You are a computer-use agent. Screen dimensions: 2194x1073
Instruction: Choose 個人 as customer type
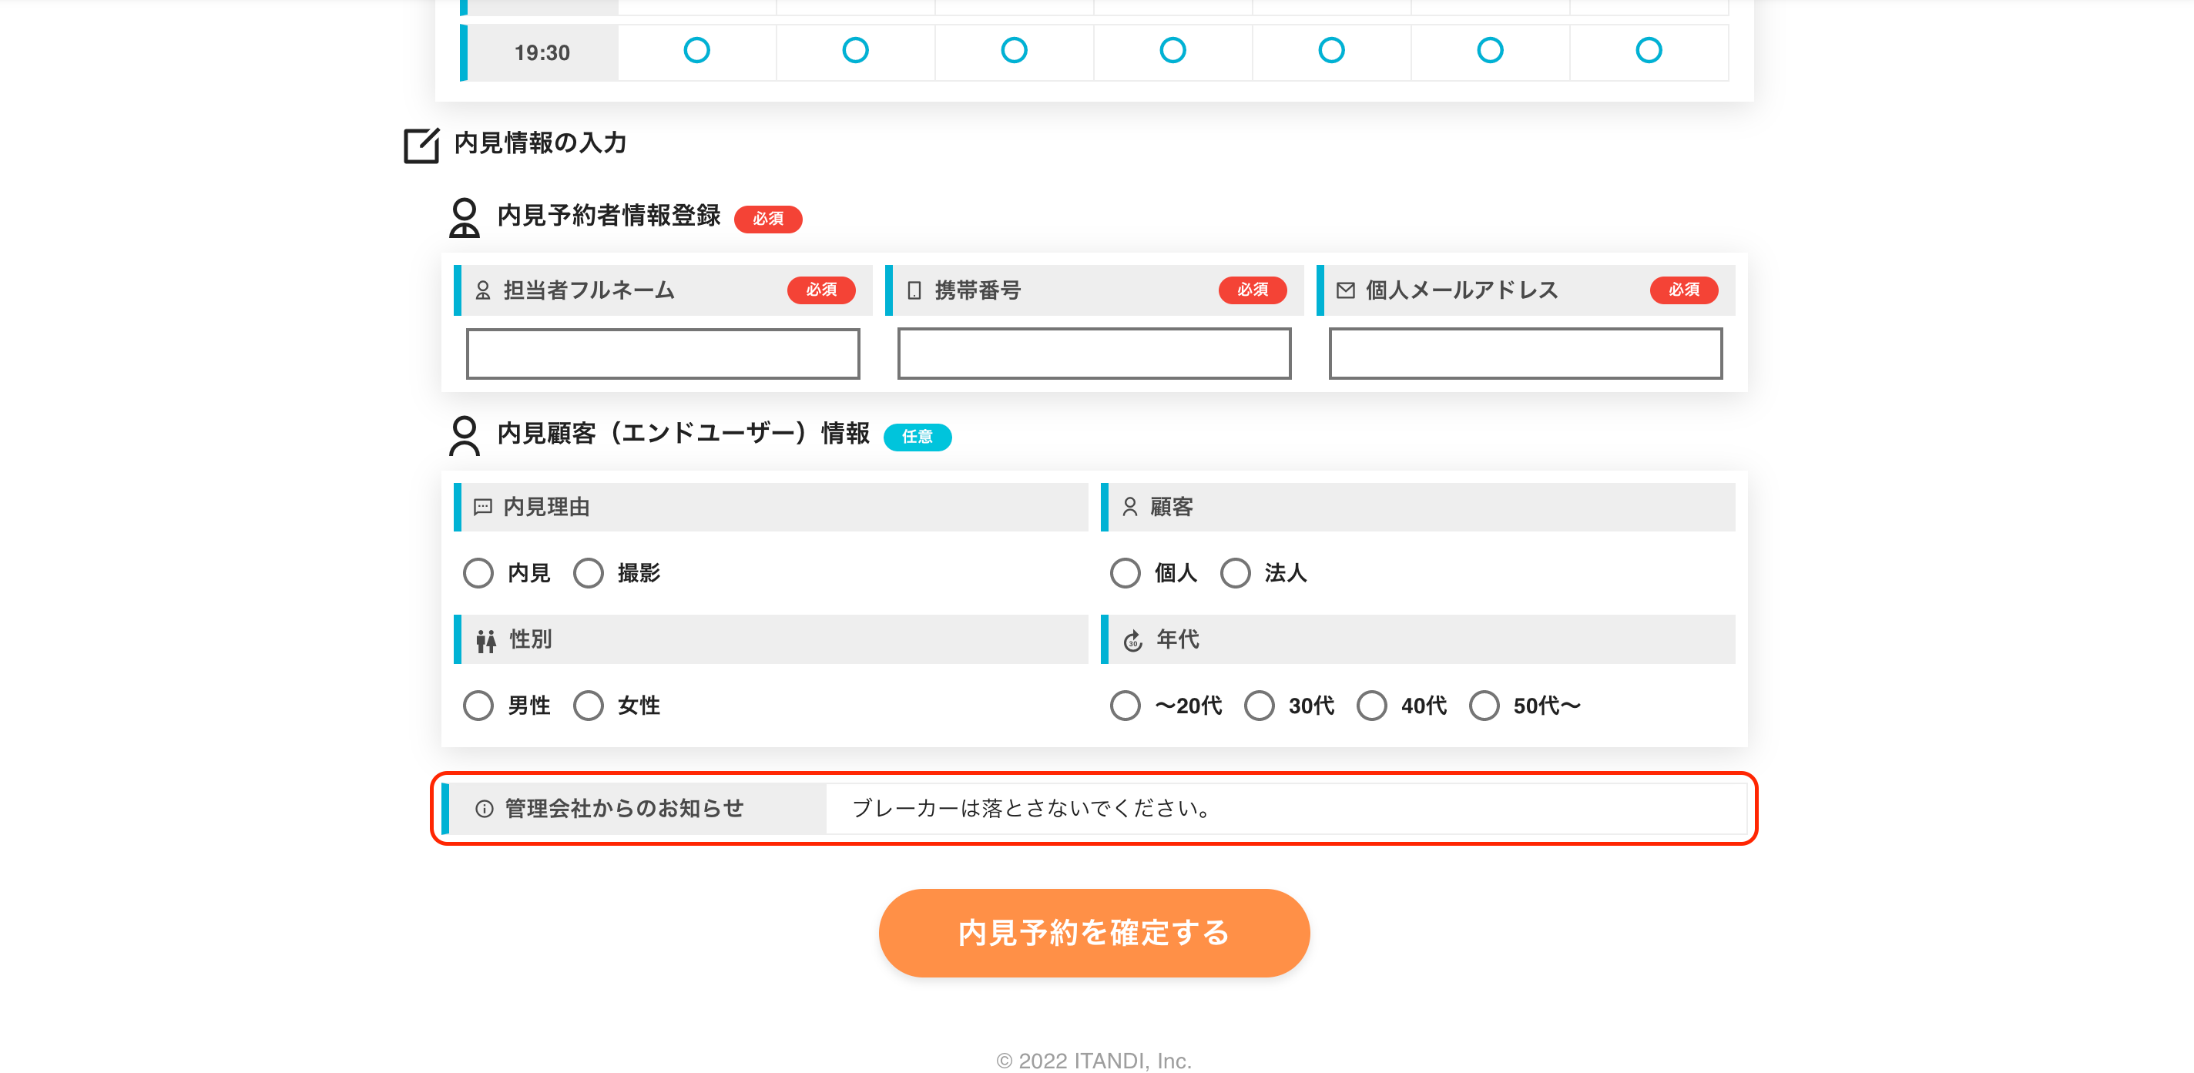tap(1125, 573)
